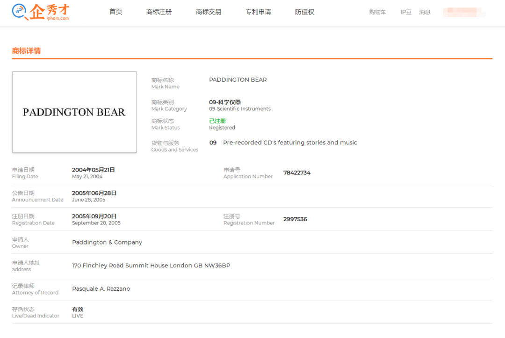Select the 记录律师 Attorney of Record label
505x338 pixels.
pyautogui.click(x=35, y=289)
